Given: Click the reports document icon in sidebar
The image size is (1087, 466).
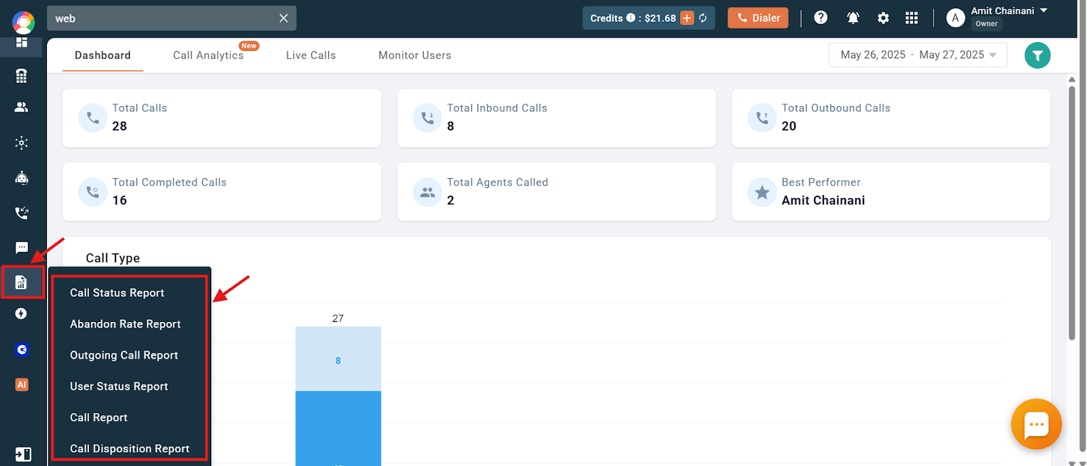Looking at the screenshot, I should coord(22,283).
